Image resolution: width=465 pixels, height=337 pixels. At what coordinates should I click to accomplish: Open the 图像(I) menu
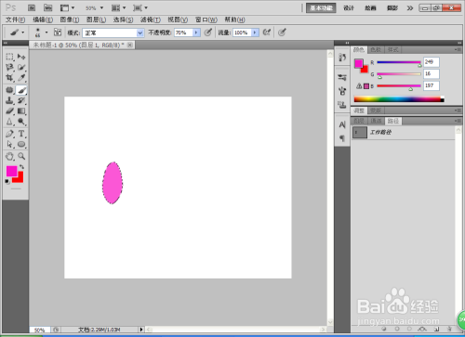point(70,19)
